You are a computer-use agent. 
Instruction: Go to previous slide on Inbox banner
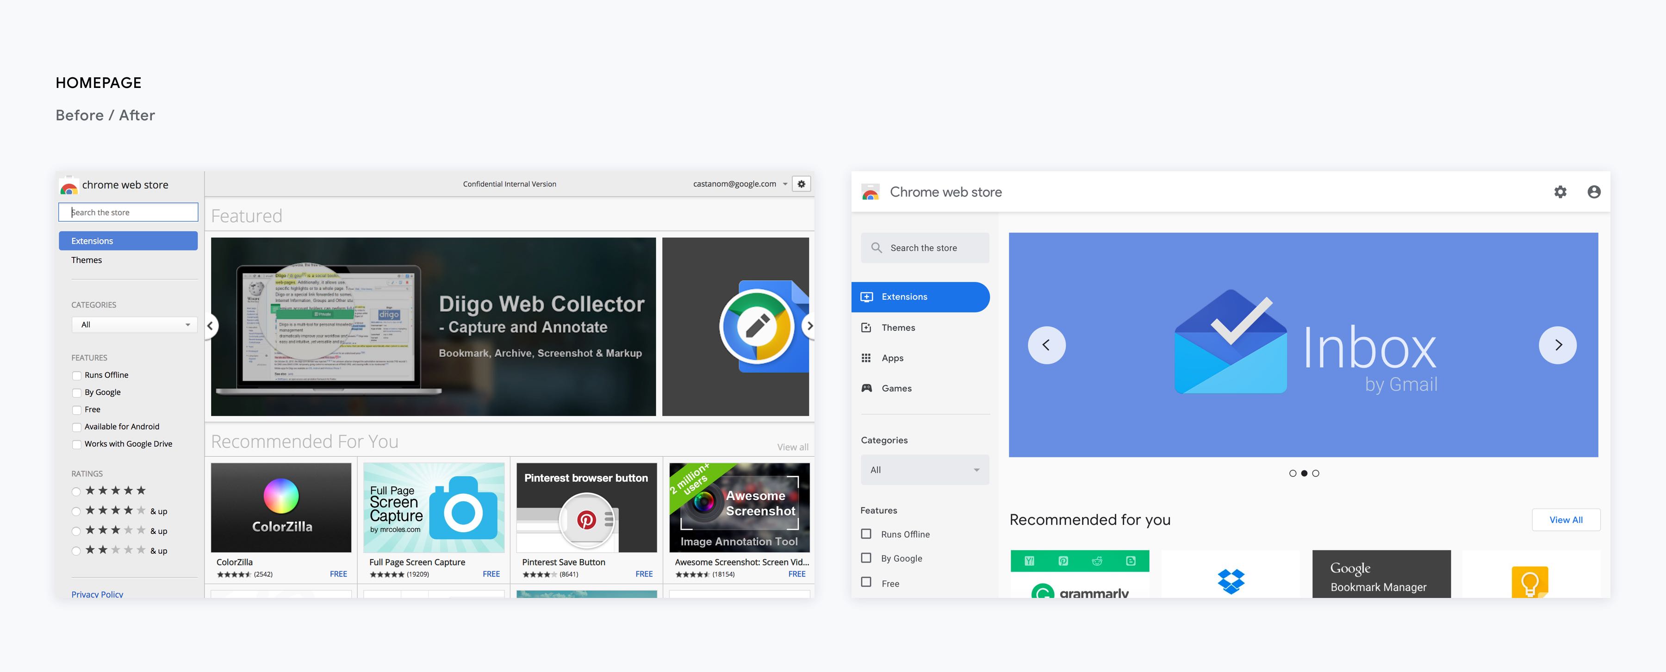click(1046, 345)
